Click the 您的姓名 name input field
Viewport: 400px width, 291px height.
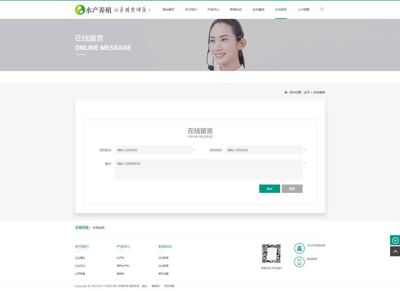153,150
